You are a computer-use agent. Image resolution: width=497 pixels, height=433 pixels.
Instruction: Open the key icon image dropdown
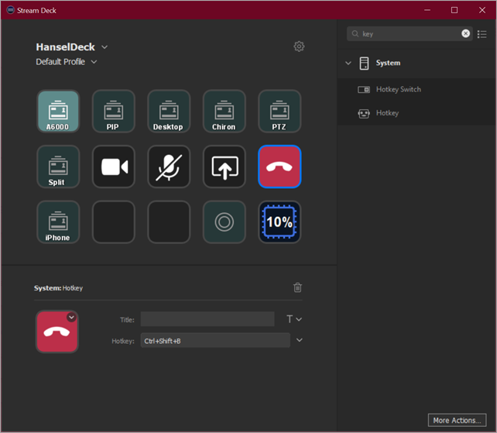[x=71, y=317]
